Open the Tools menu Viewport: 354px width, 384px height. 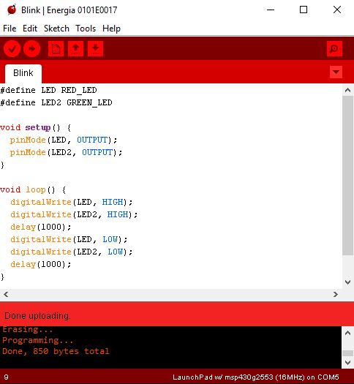tap(86, 29)
